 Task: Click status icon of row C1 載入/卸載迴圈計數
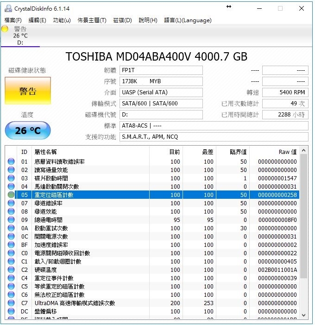[x=11, y=261]
